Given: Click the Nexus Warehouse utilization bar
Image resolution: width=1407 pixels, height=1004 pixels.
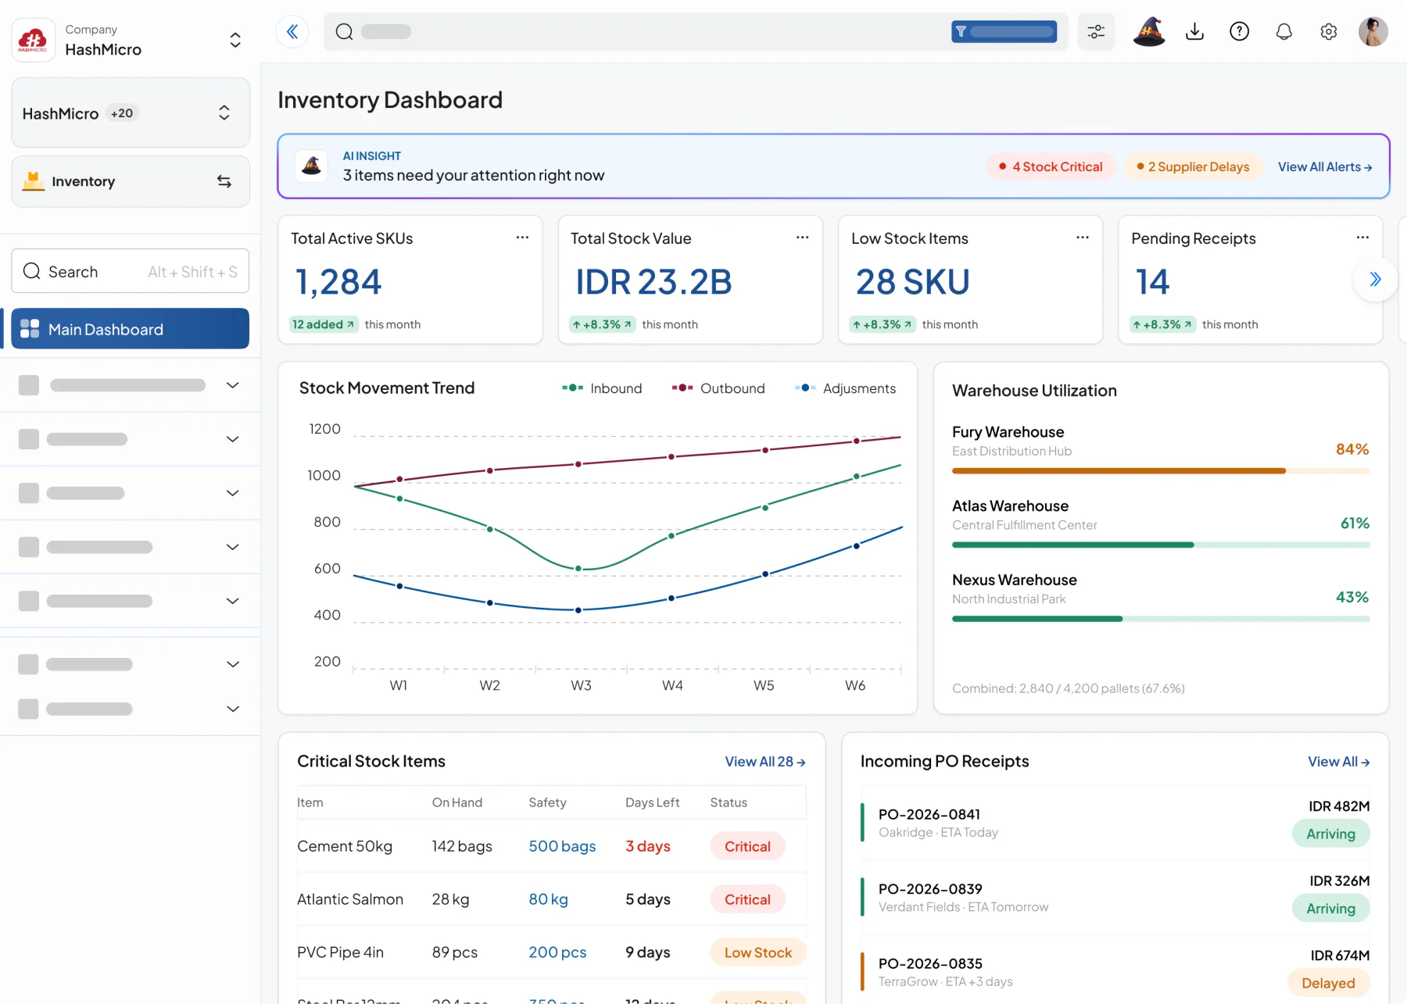Looking at the screenshot, I should (1161, 619).
